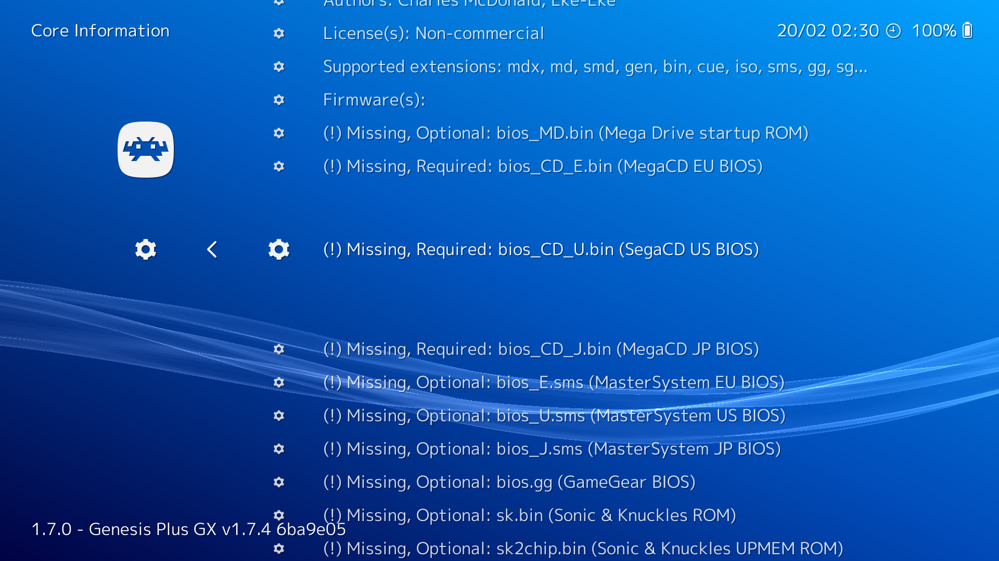Viewport: 999px width, 561px height.
Task: Select bios.gg GameGear BIOS entry
Action: (x=509, y=483)
